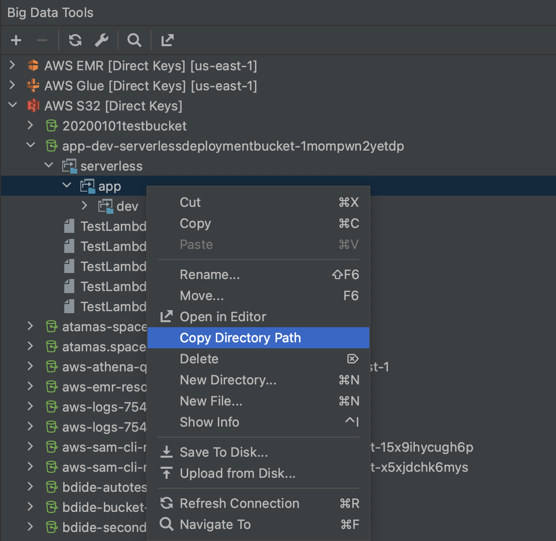
Task: Click the Open in Editor arrow toolbar icon
Action: pyautogui.click(x=167, y=40)
